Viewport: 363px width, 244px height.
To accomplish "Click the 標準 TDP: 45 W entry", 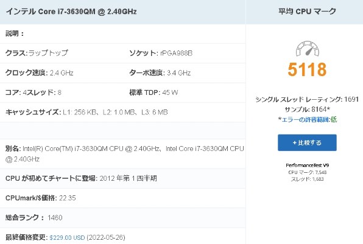I will 153,92.
